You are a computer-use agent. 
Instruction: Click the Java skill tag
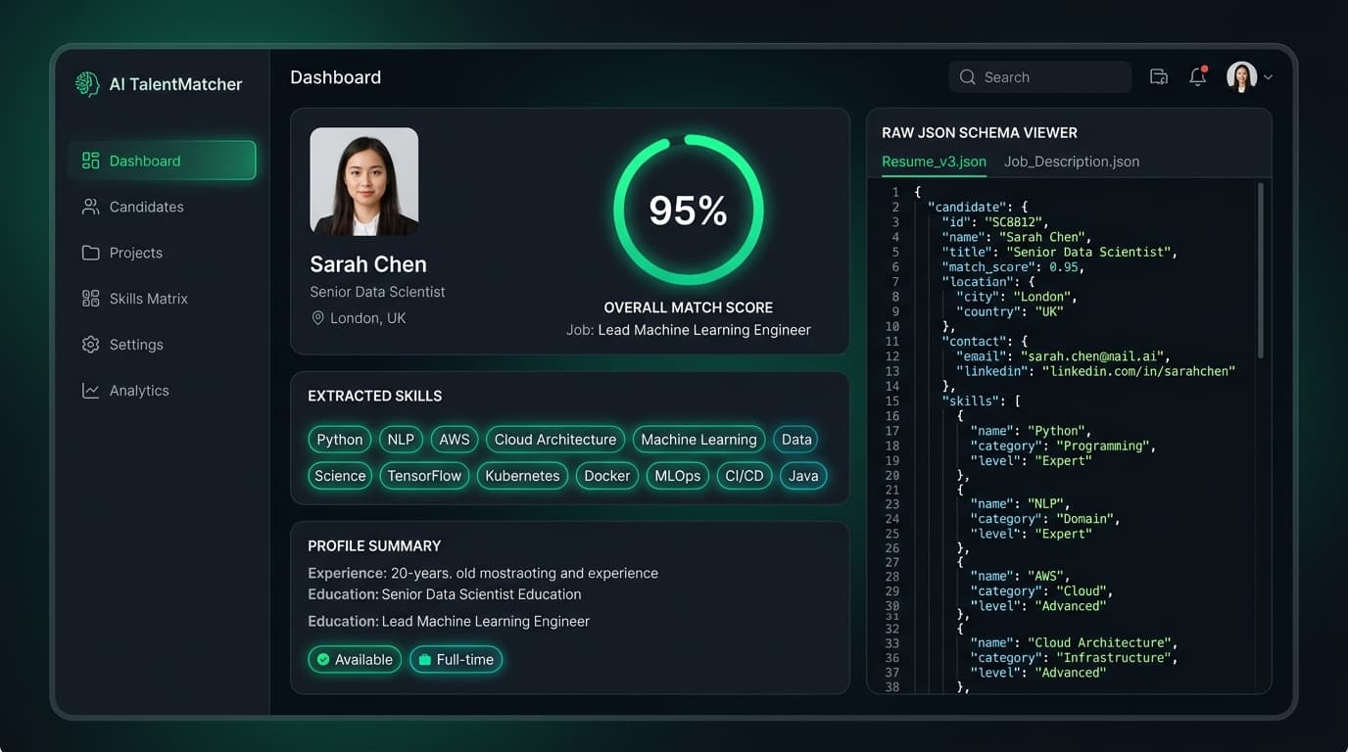point(803,476)
